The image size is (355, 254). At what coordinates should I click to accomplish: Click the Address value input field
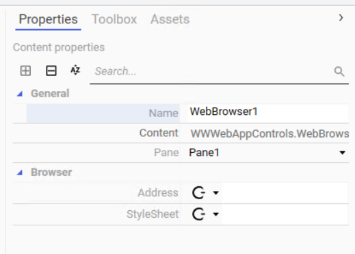[x=285, y=193]
